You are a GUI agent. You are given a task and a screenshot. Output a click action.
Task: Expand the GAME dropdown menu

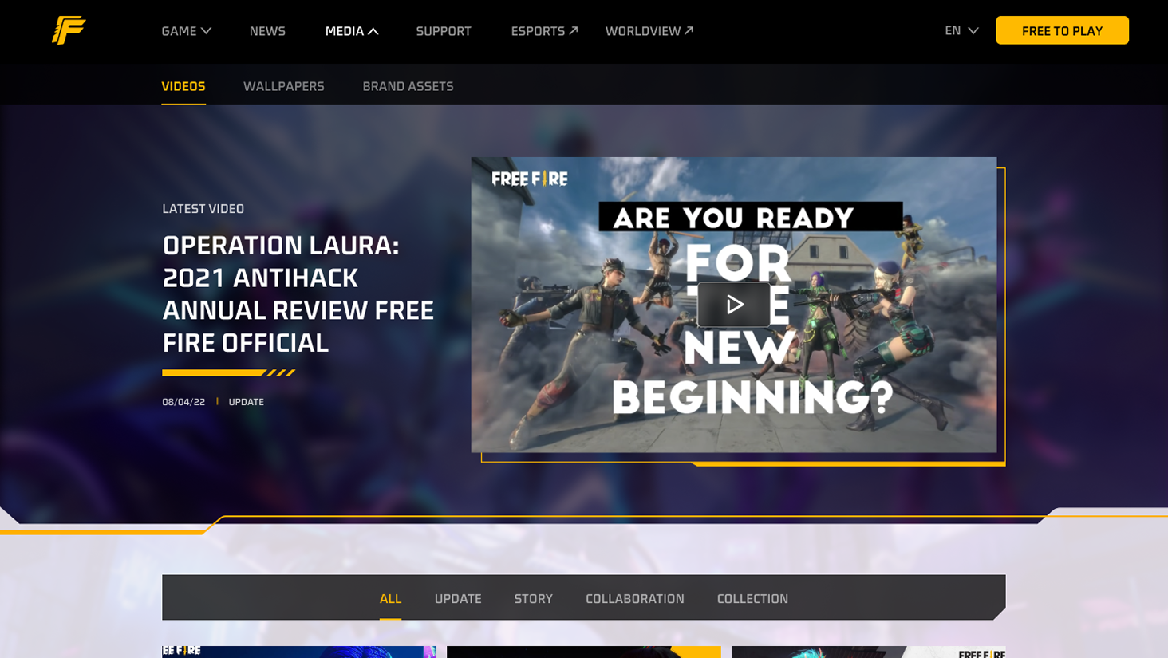[186, 31]
